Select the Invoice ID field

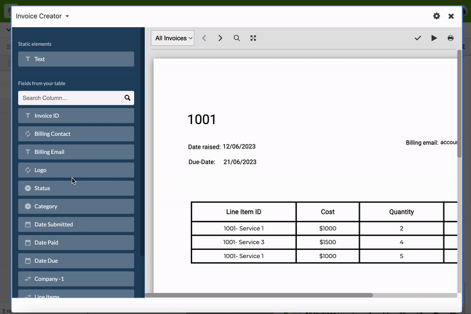[76, 116]
